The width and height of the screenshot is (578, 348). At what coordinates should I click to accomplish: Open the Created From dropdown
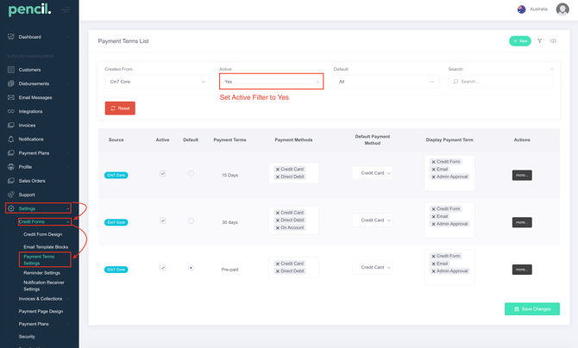coord(156,82)
